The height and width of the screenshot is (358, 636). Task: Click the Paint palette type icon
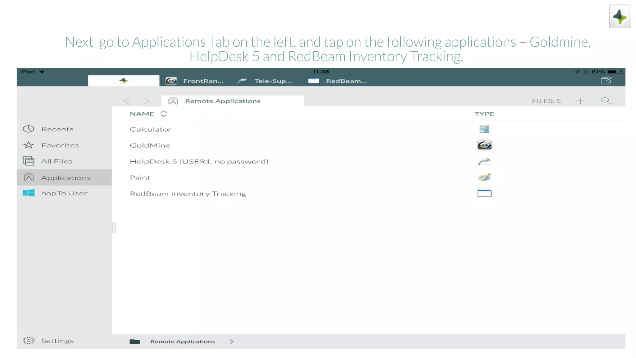click(484, 177)
